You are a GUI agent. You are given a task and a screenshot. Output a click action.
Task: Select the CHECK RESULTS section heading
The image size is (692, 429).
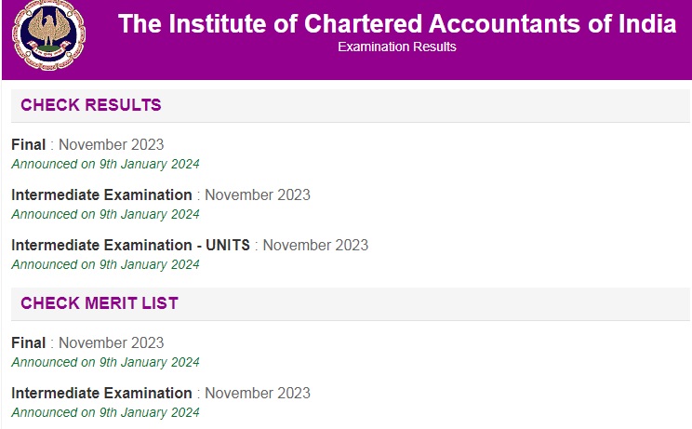(91, 105)
